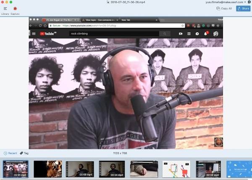Click the browser reload icon

40,26
